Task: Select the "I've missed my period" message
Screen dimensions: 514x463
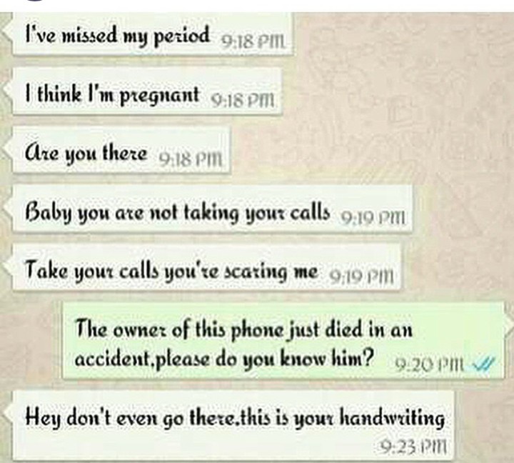Action: tap(153, 34)
